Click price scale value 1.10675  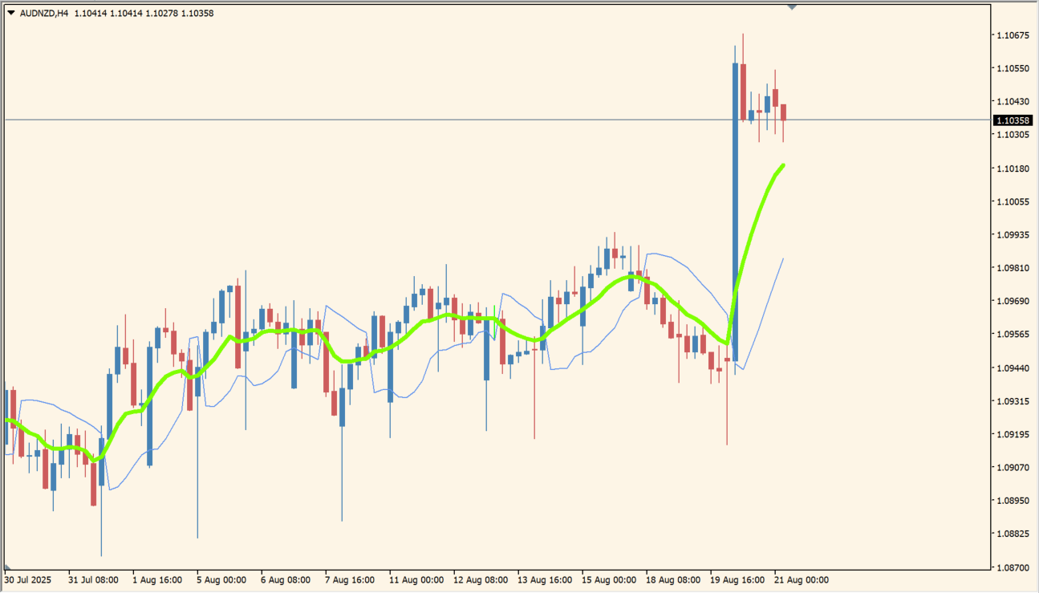[x=1013, y=35]
